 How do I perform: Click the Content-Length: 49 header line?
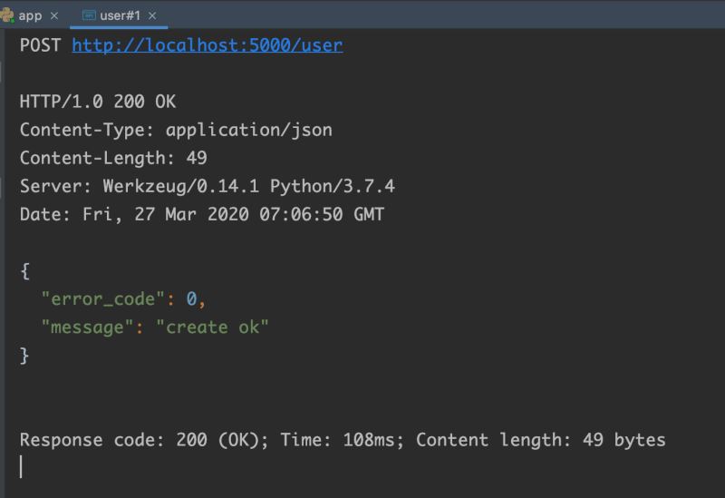[x=113, y=158]
